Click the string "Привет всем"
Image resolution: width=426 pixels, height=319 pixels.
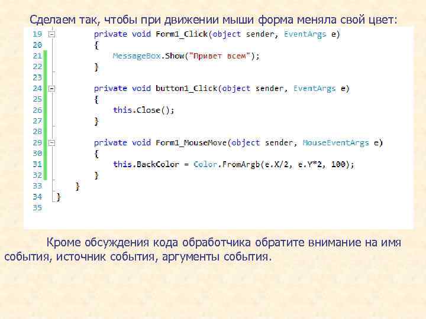220,56
